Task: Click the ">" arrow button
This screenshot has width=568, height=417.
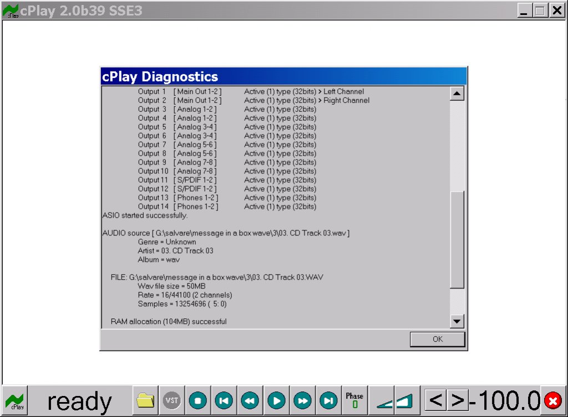Action: (458, 400)
